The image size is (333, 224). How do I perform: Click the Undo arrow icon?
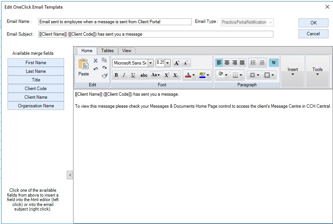[x=96, y=68]
